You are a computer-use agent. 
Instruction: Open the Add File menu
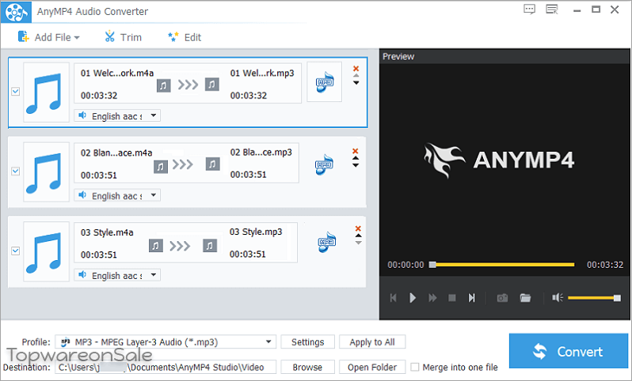point(48,37)
